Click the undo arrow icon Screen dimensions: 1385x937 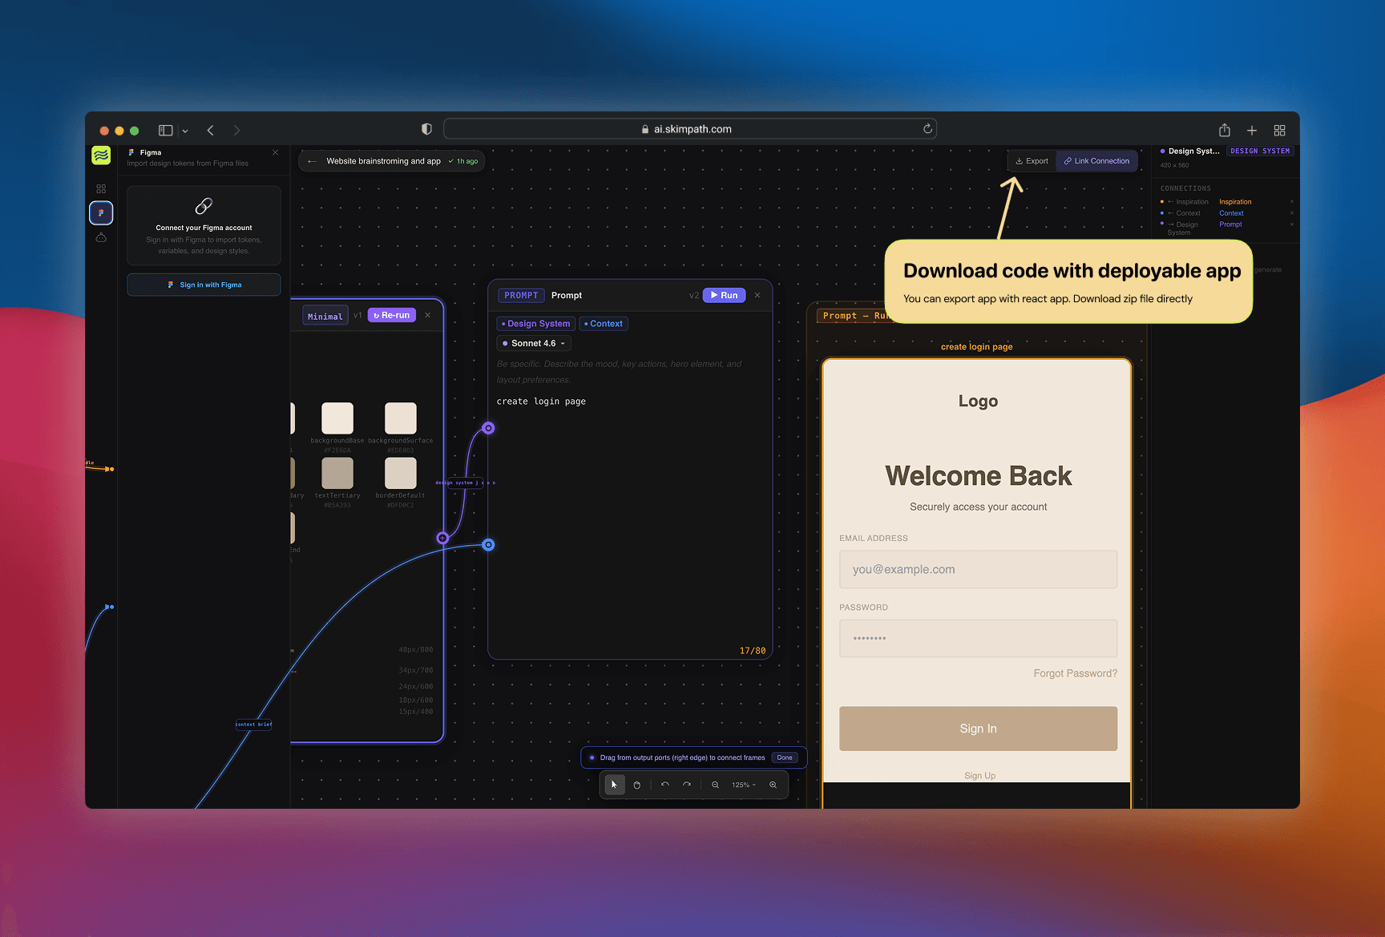[664, 785]
